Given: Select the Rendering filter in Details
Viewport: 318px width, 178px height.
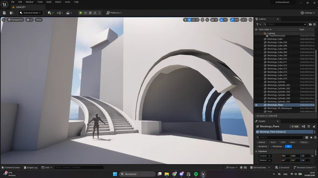Looking at the screenshot, I should [x=263, y=146].
